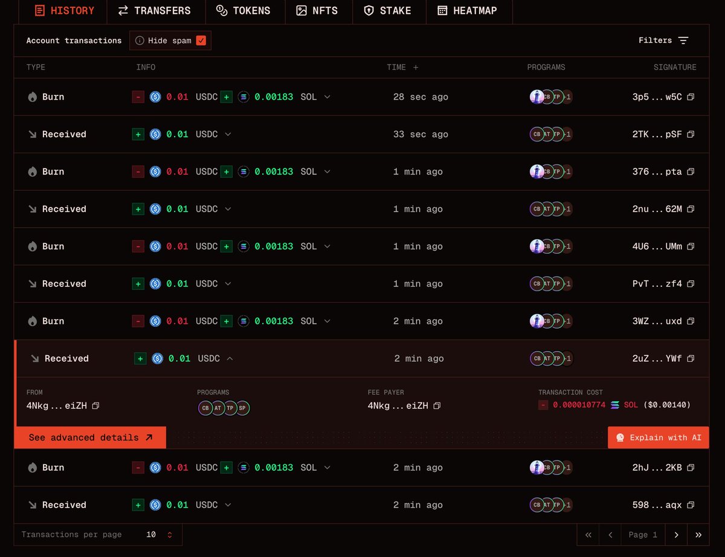This screenshot has height=557, width=725.
Task: Go to previous page
Action: tap(610, 535)
